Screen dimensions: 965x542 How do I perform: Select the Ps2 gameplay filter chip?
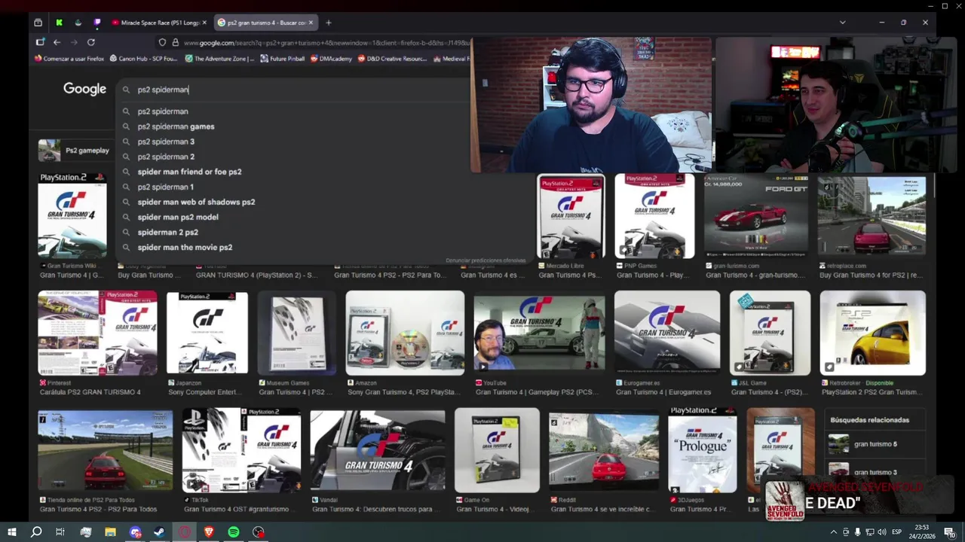(75, 151)
